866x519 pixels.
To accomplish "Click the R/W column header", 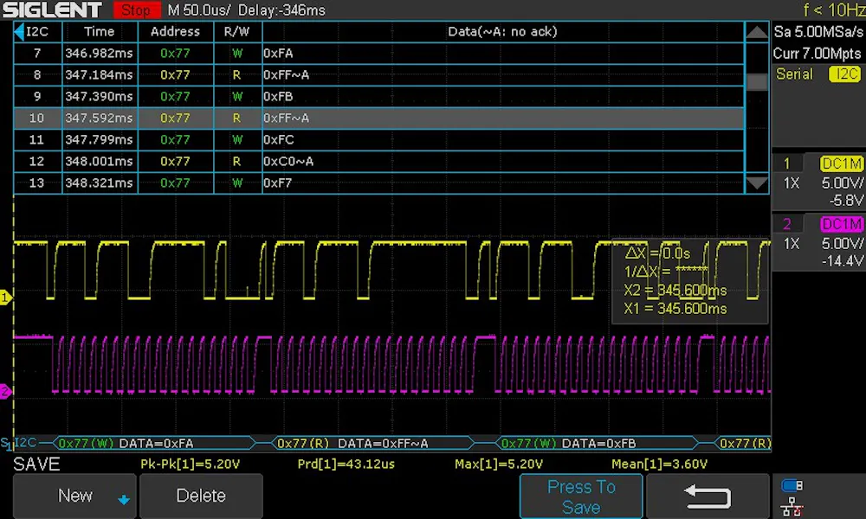I will click(x=237, y=31).
